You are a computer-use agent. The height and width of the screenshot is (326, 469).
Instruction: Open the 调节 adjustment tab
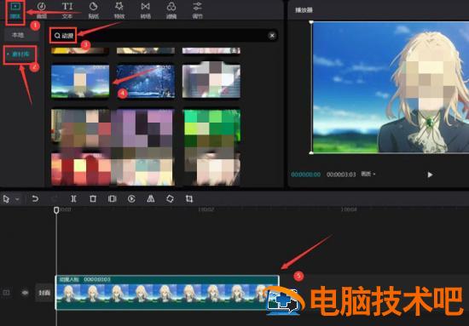tap(198, 10)
